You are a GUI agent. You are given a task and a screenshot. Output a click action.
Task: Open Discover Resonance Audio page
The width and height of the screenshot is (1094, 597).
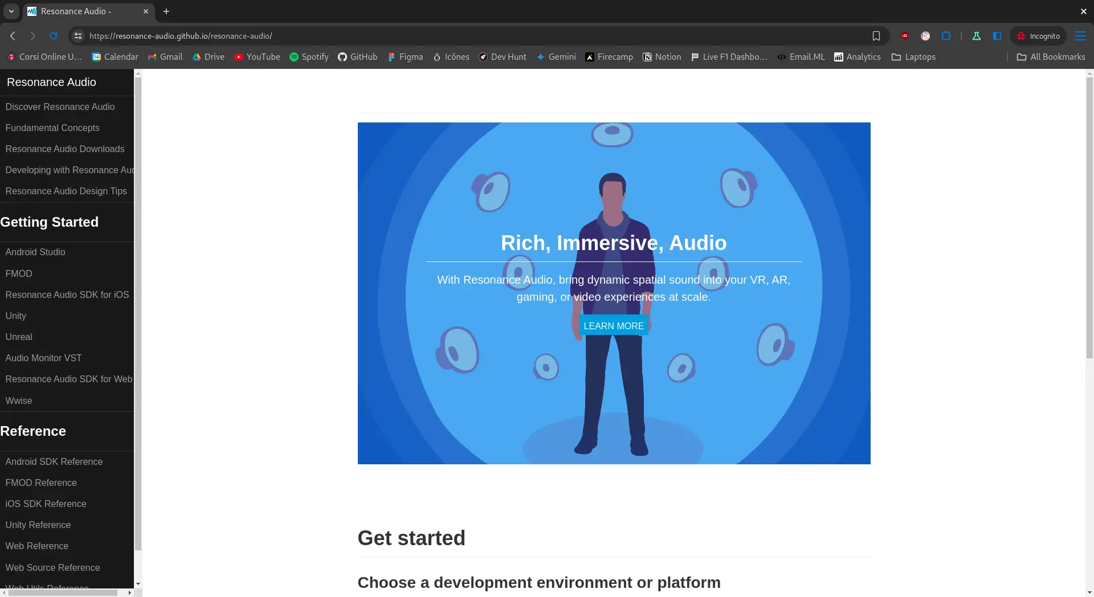click(60, 107)
